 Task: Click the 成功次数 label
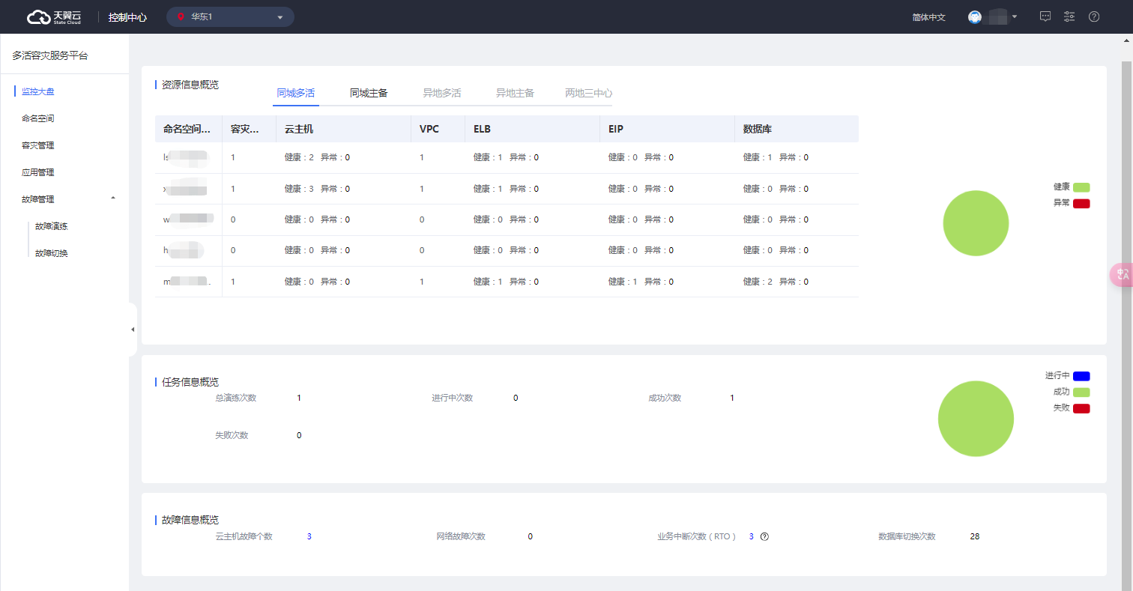pyautogui.click(x=665, y=398)
